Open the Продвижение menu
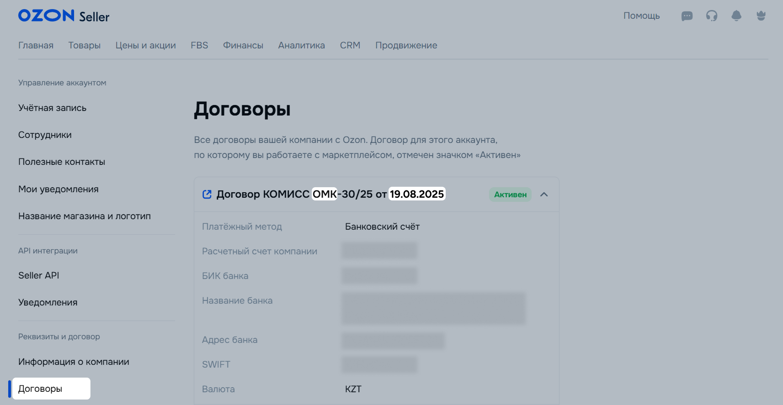The height and width of the screenshot is (405, 783). pos(406,45)
